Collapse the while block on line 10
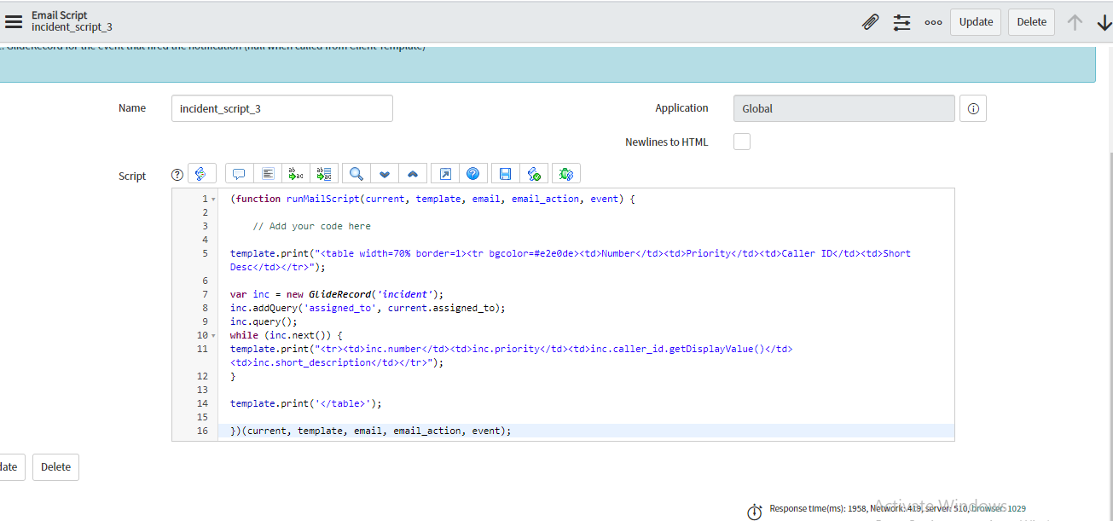The height and width of the screenshot is (521, 1113). click(x=213, y=336)
